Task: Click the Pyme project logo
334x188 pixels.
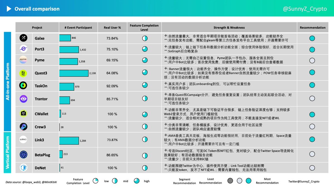Action: [23, 60]
